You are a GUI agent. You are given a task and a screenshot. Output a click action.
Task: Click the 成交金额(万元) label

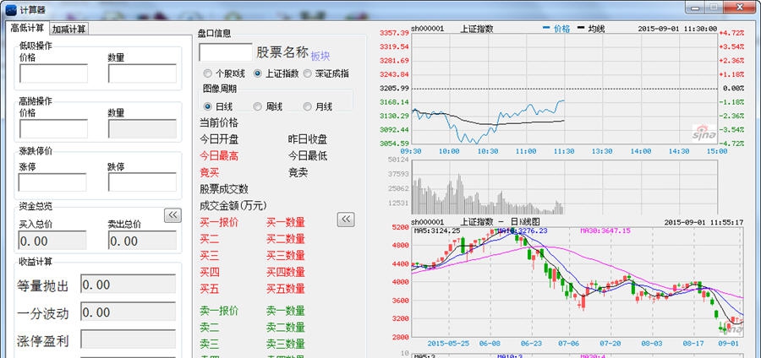[233, 205]
